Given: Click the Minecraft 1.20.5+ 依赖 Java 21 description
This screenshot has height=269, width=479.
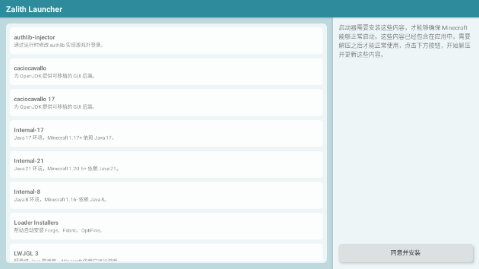Looking at the screenshot, I should pos(66,168).
